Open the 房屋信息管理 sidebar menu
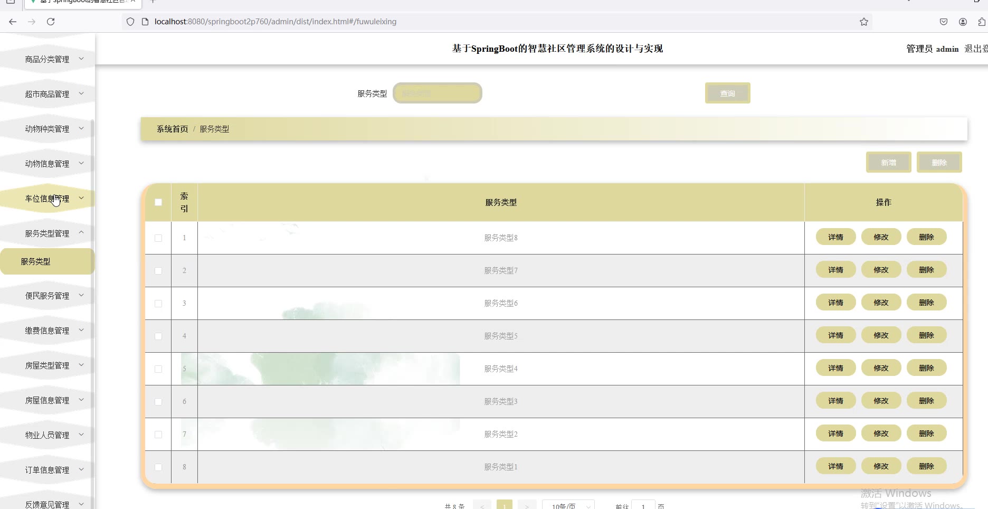The width and height of the screenshot is (988, 509). (x=47, y=400)
